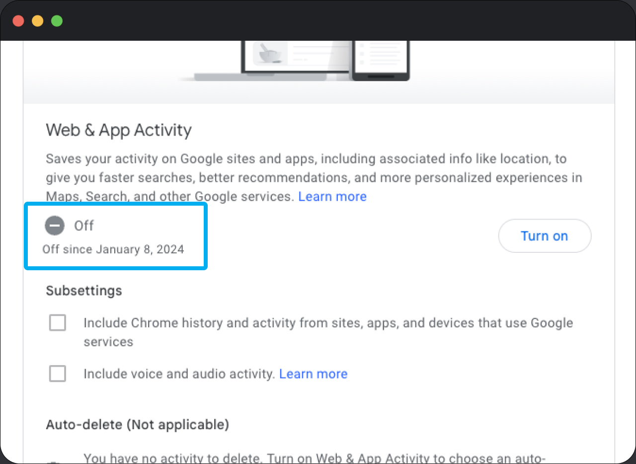This screenshot has width=636, height=464.
Task: Click the Subsettings section label
Action: [83, 291]
